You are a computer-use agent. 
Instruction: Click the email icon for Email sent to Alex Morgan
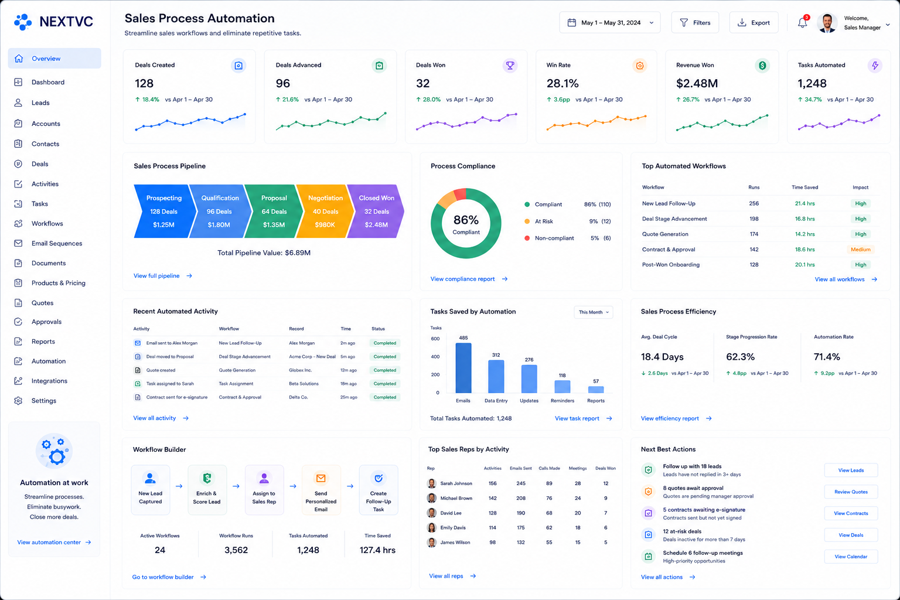coord(138,343)
